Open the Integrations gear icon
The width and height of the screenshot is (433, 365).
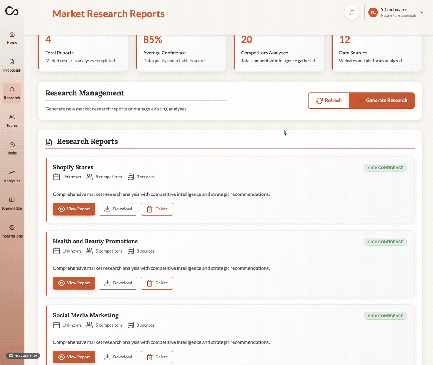click(x=12, y=231)
